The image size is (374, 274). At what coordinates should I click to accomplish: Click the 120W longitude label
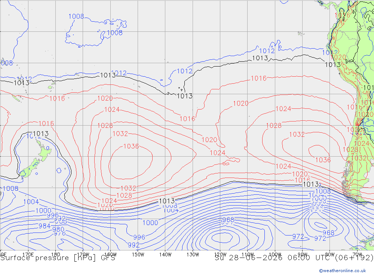coord(220,255)
